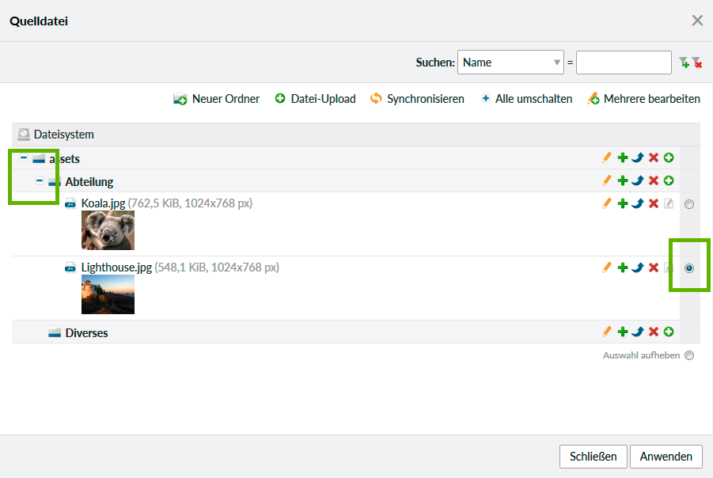Click the green circle upload icon for Diverses
The height and width of the screenshot is (478, 713).
tap(669, 332)
